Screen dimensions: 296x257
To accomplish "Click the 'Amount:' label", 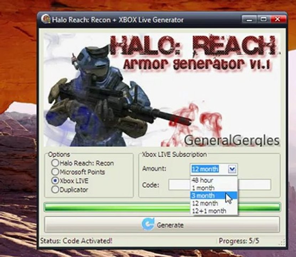I will 154,168.
